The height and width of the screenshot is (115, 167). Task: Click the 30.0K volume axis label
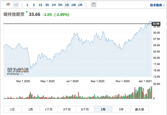[x=157, y=84]
